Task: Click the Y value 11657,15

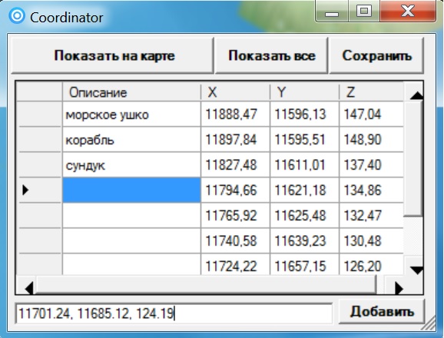Action: click(x=304, y=265)
